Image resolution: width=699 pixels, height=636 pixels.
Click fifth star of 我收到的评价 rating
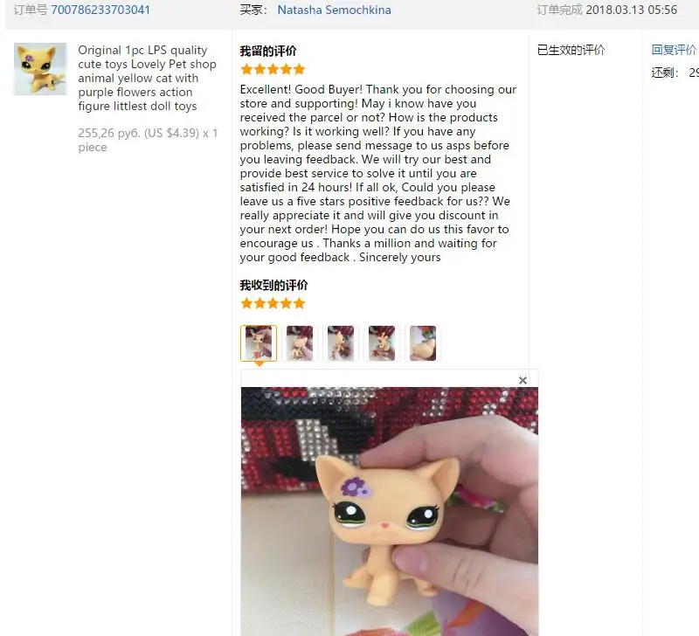300,304
